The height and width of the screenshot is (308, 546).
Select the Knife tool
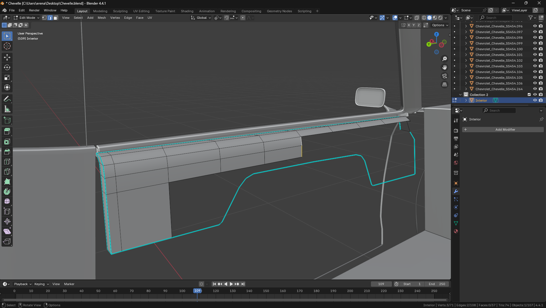coord(7,172)
